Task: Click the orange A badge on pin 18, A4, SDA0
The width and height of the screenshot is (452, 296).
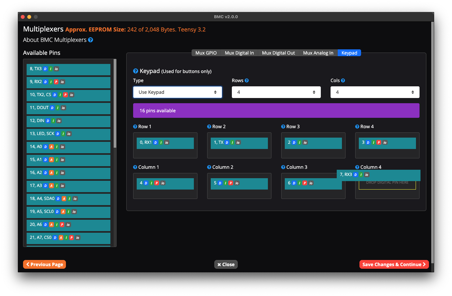Action: pos(64,199)
